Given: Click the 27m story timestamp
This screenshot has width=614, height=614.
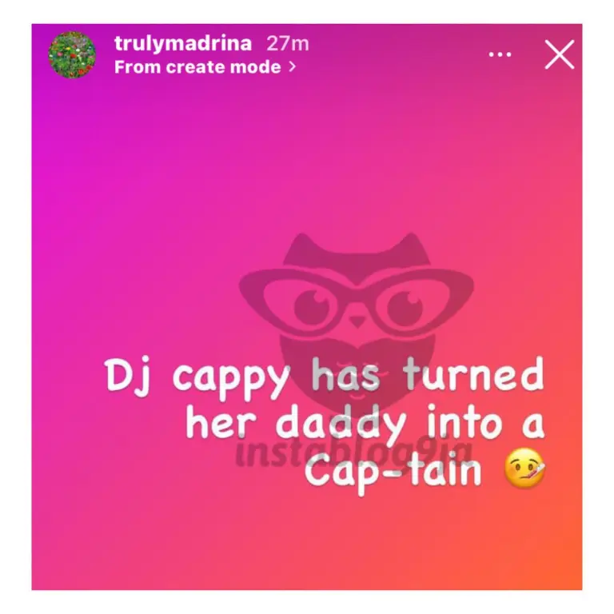Looking at the screenshot, I should (x=288, y=43).
